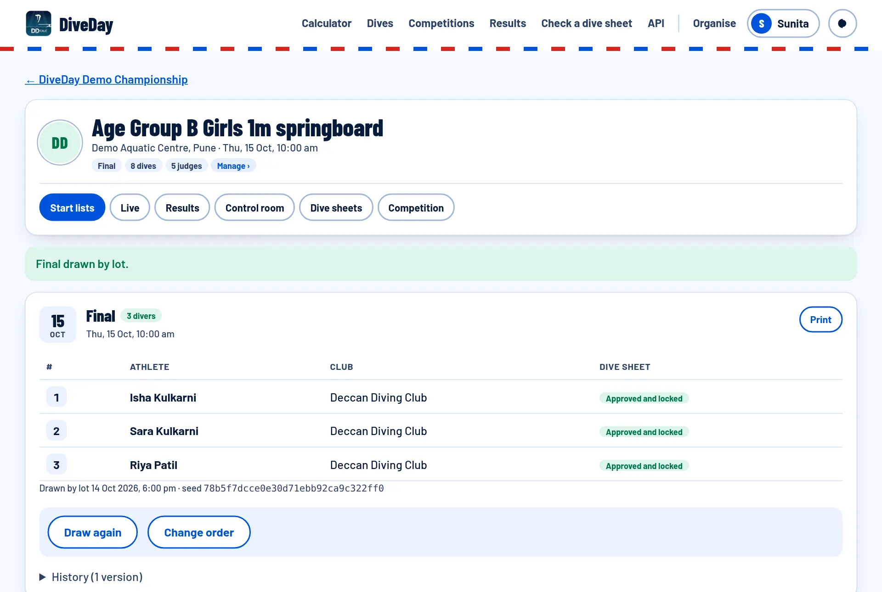Click the Final tag under the venue line
The image size is (882, 592).
107,166
